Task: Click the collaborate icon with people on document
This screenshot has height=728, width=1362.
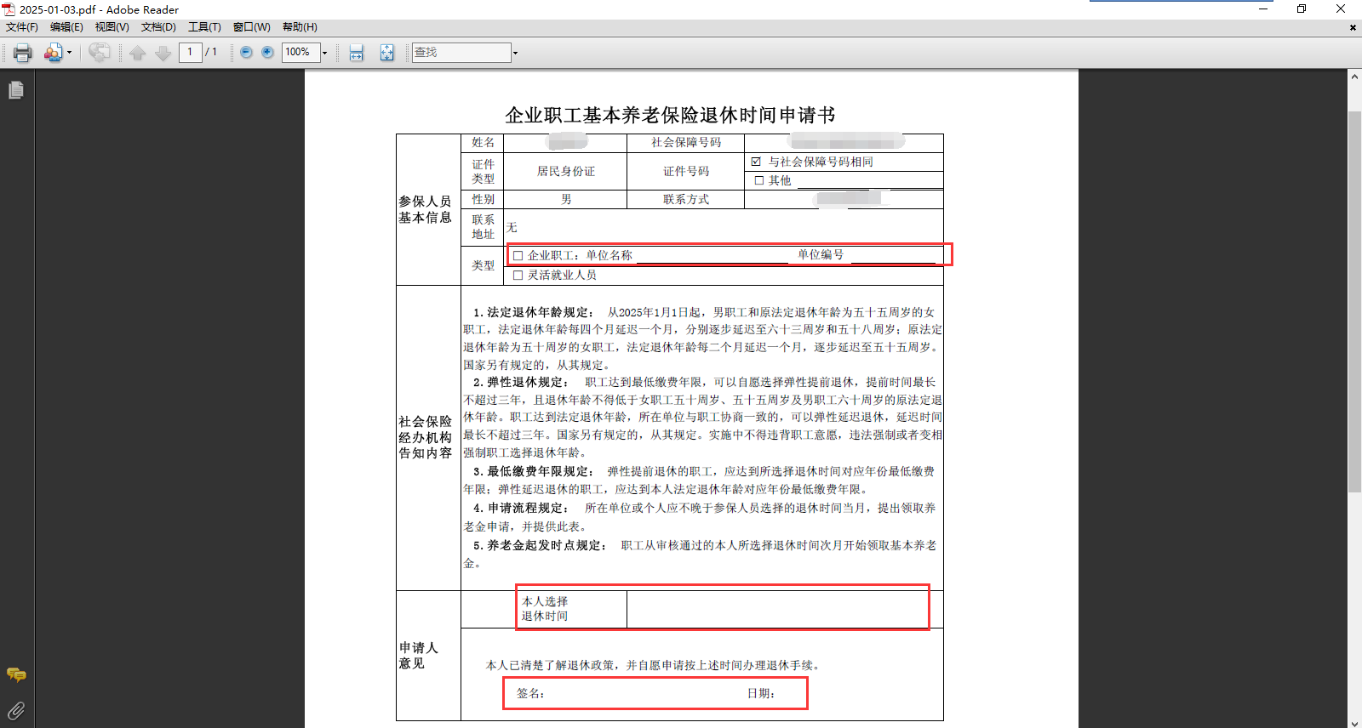Action: click(53, 53)
